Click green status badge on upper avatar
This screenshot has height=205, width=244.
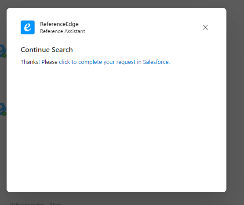tap(4, 56)
